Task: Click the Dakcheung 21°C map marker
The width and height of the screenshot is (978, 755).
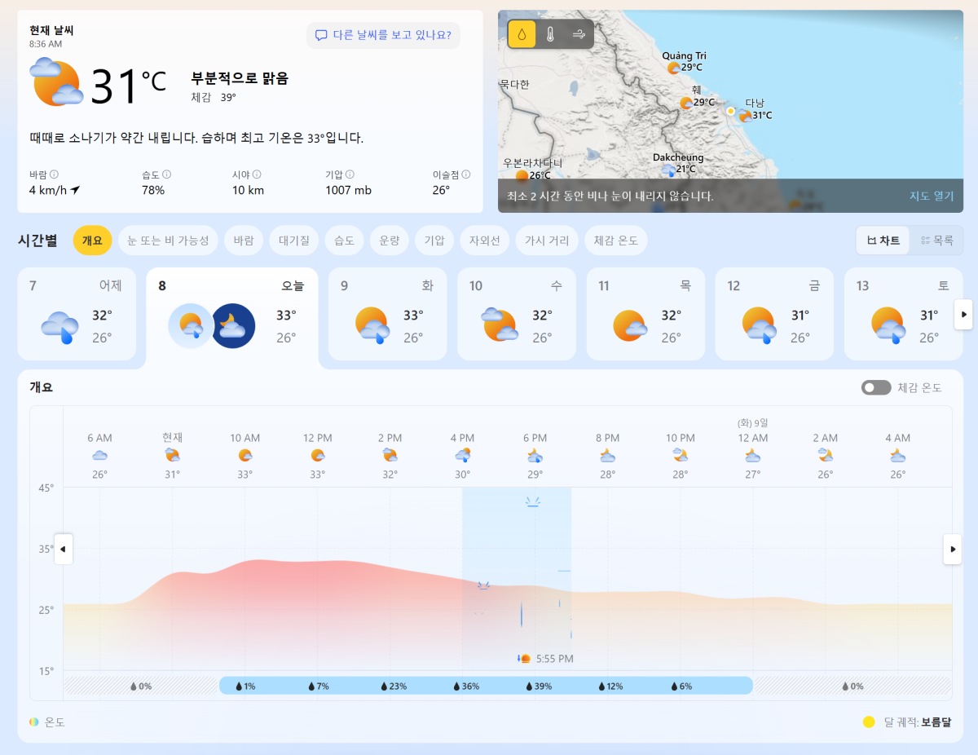Action: point(668,170)
